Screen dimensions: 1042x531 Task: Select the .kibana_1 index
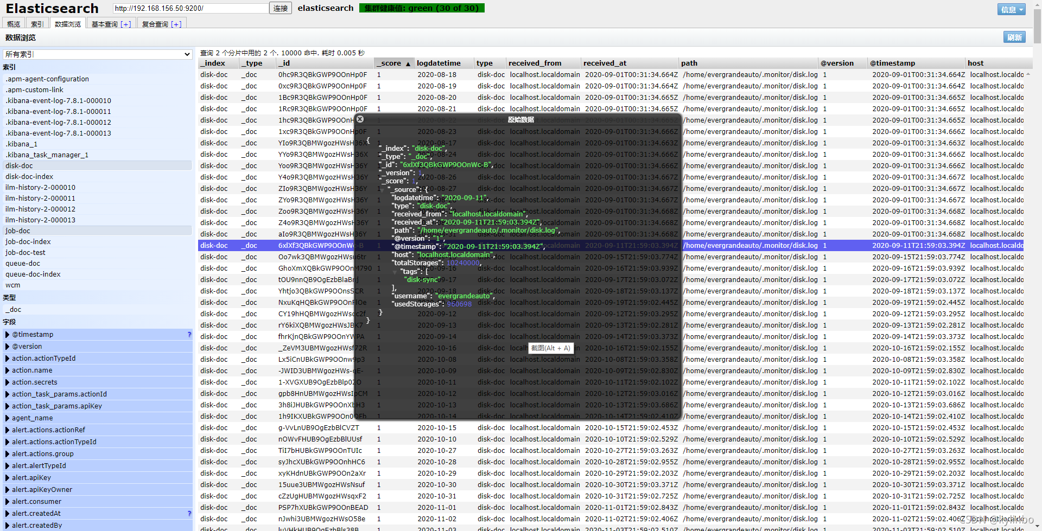click(x=98, y=144)
